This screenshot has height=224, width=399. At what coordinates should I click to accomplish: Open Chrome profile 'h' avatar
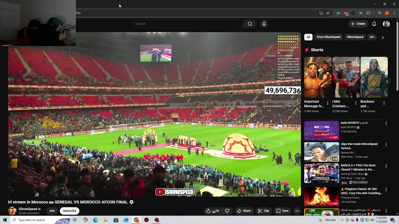tap(387, 13)
